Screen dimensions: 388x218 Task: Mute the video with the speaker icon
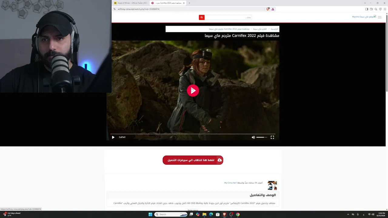253,137
